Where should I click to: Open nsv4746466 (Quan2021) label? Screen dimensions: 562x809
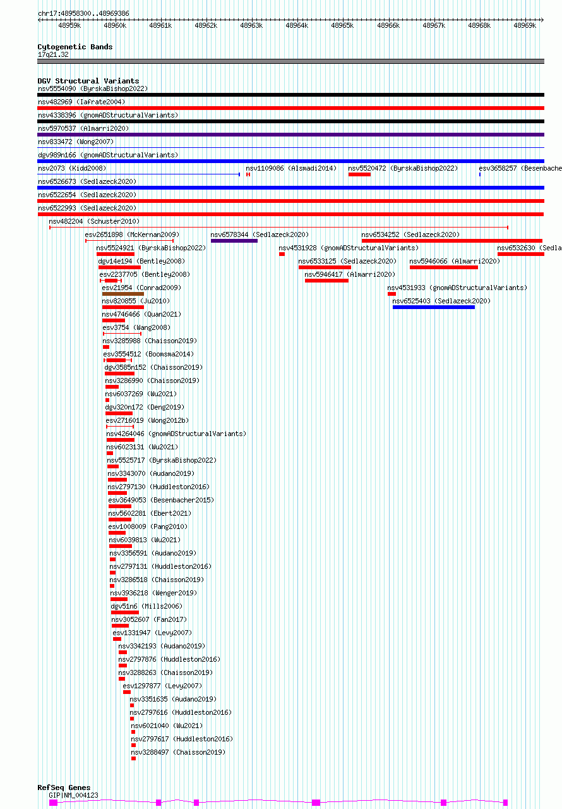coord(141,314)
